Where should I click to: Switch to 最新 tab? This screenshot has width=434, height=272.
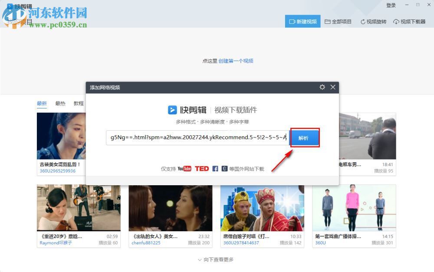[x=42, y=104]
